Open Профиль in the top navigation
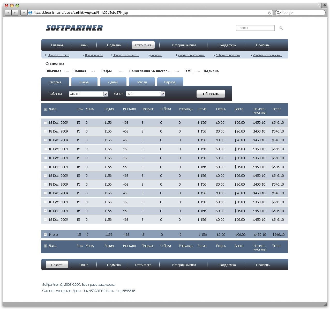The width and height of the screenshot is (330, 309). [263, 45]
